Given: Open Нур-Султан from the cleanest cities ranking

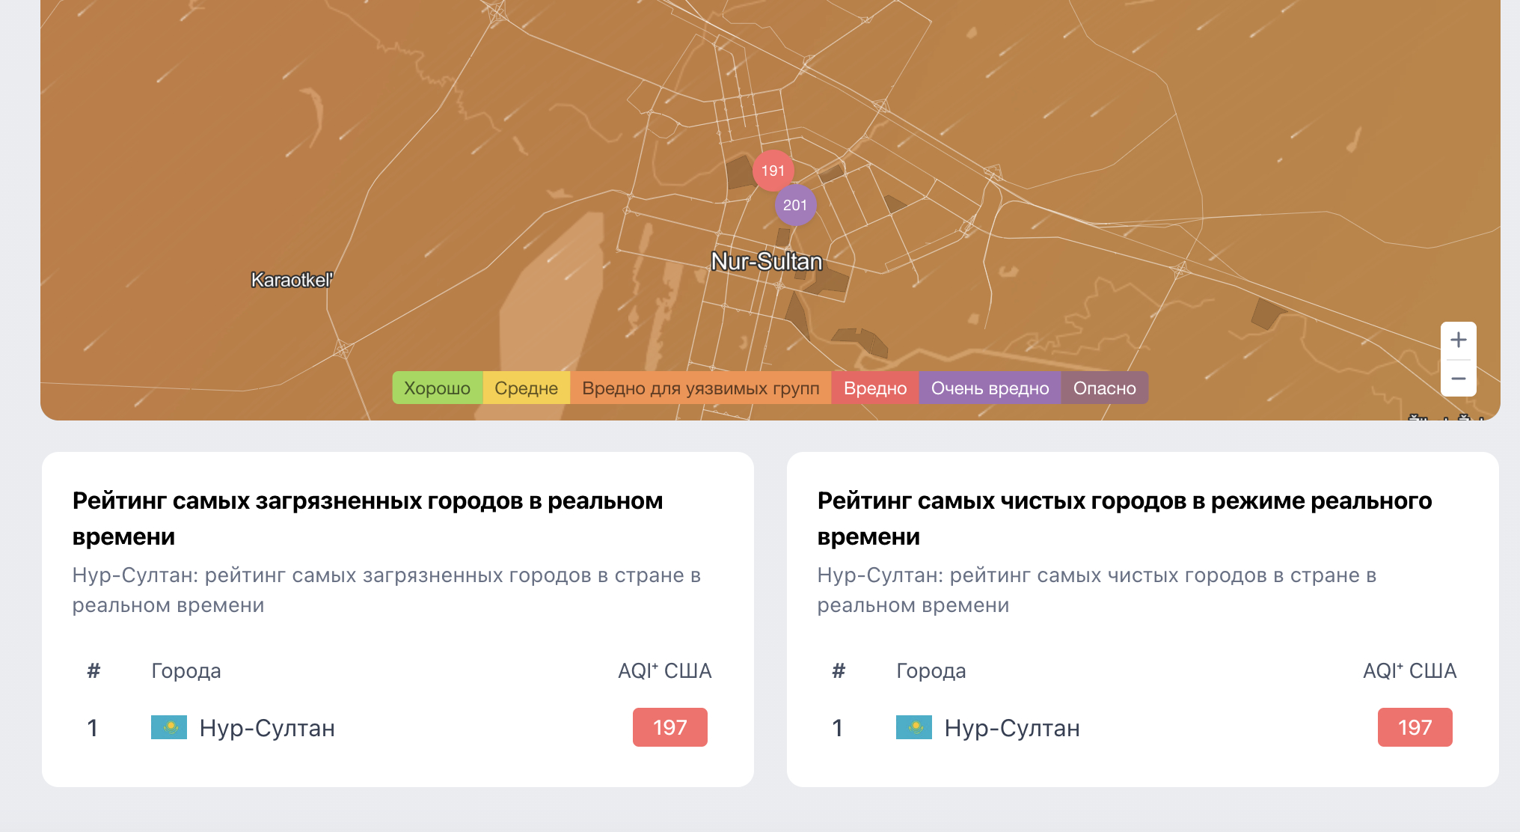Looking at the screenshot, I should click(1014, 727).
